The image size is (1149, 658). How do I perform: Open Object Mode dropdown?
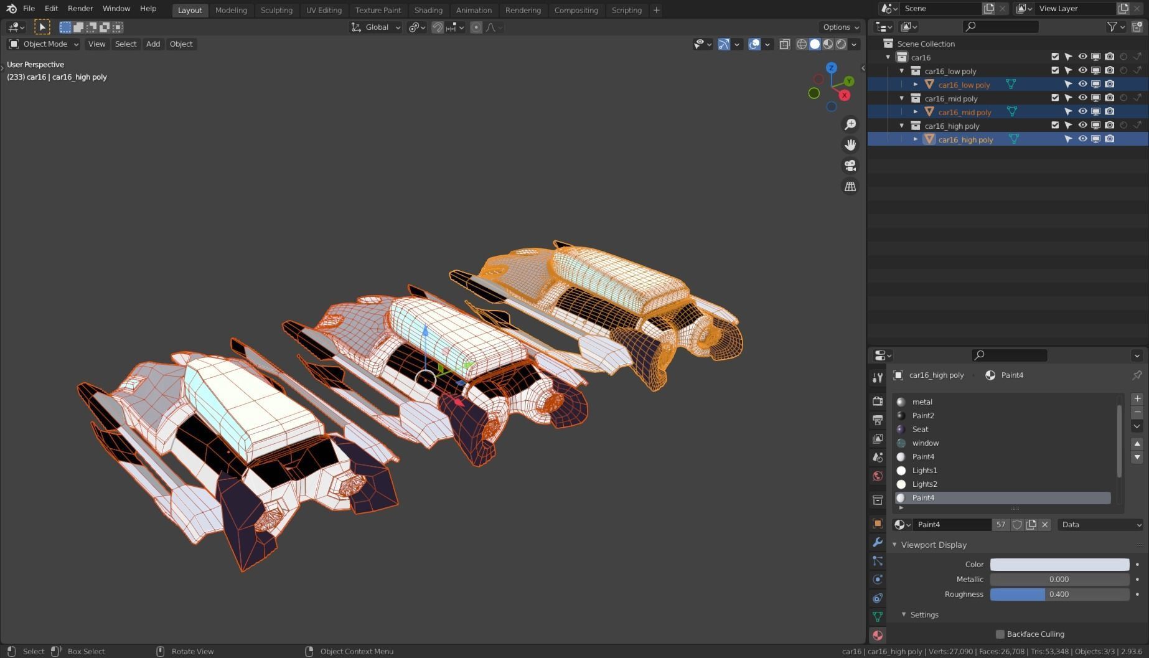click(x=44, y=44)
